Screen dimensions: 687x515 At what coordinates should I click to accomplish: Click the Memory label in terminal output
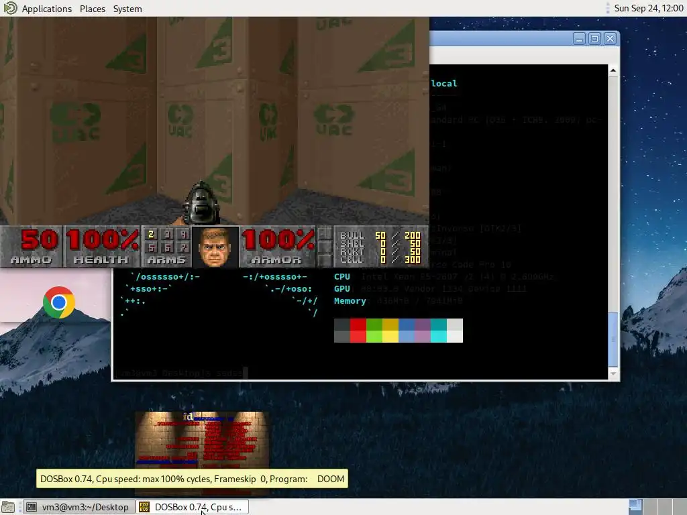[x=350, y=301]
